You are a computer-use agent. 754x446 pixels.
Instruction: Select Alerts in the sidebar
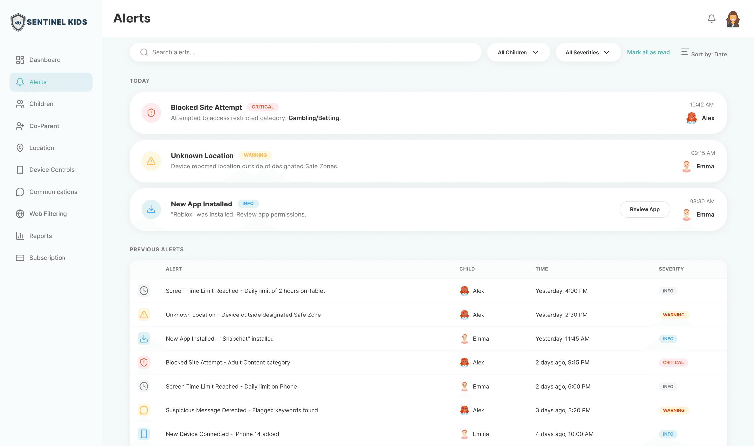51,82
